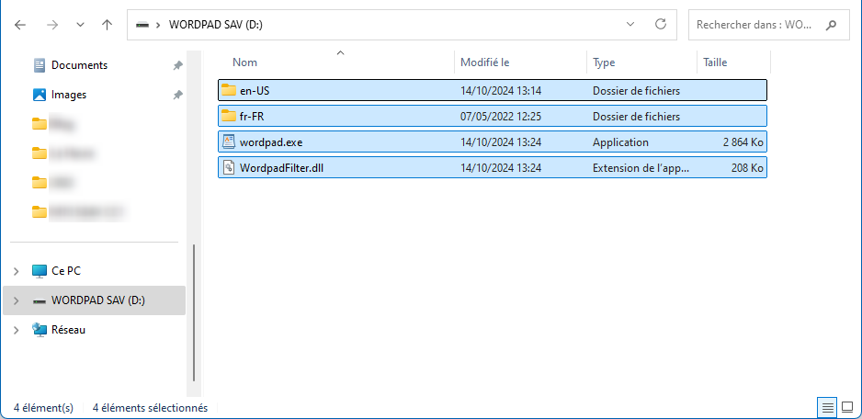The image size is (862, 419).
Task: Switch to large icons view layout
Action: pyautogui.click(x=847, y=407)
